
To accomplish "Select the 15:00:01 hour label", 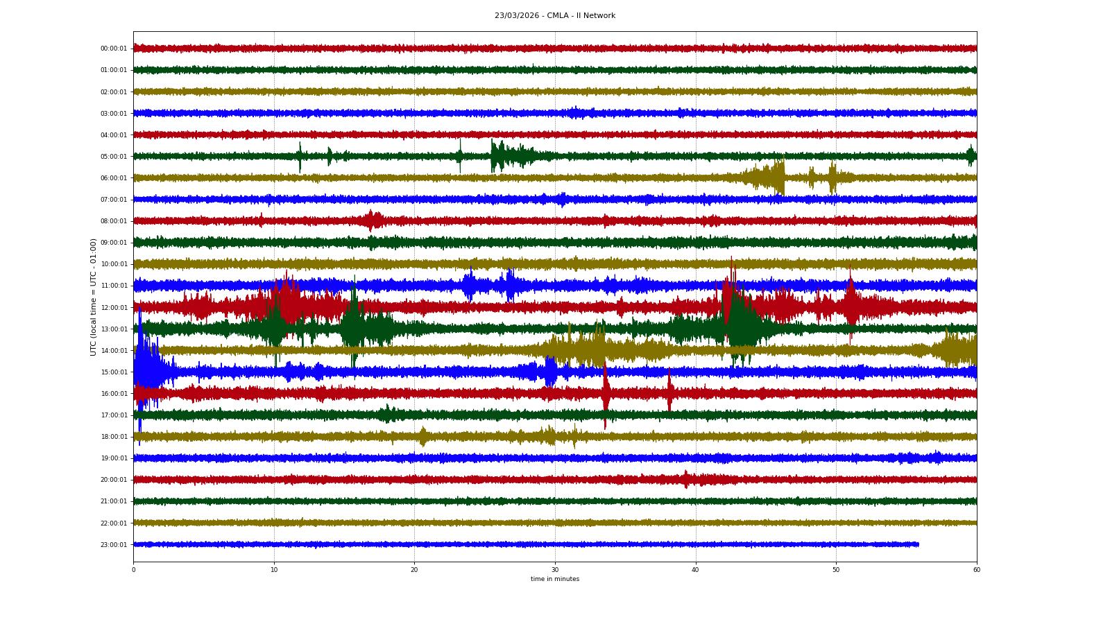I will 114,372.
